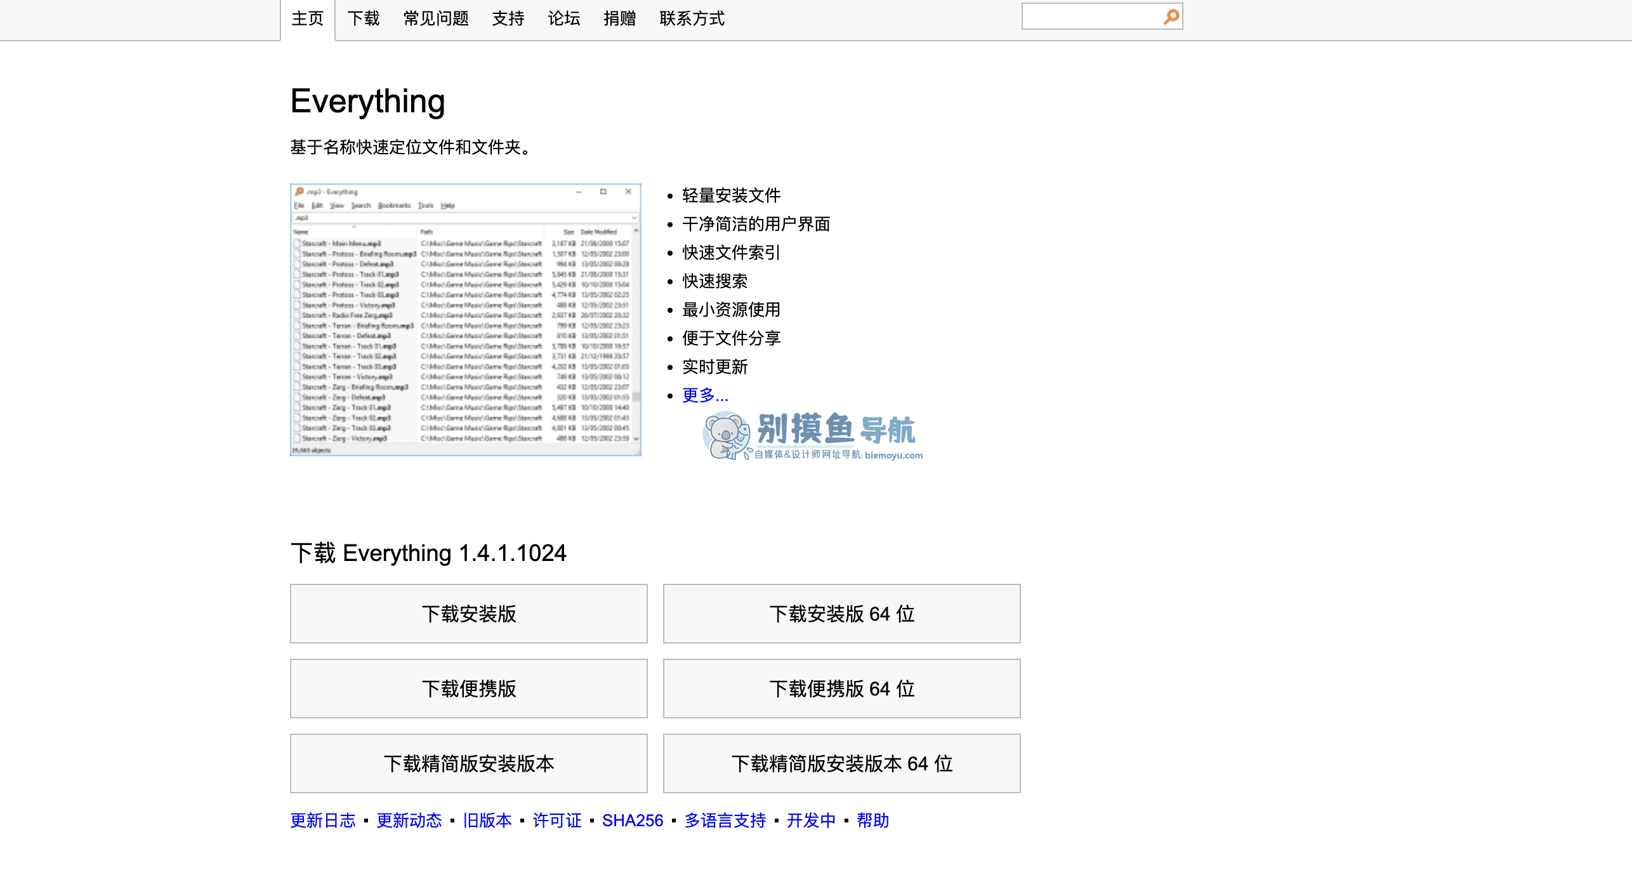Open the 帮助 link
Viewport: 1632px width, 877px height.
pos(873,821)
